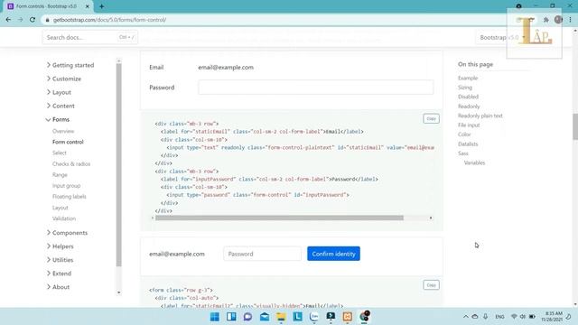Go back with the browser back arrow

click(x=8, y=20)
